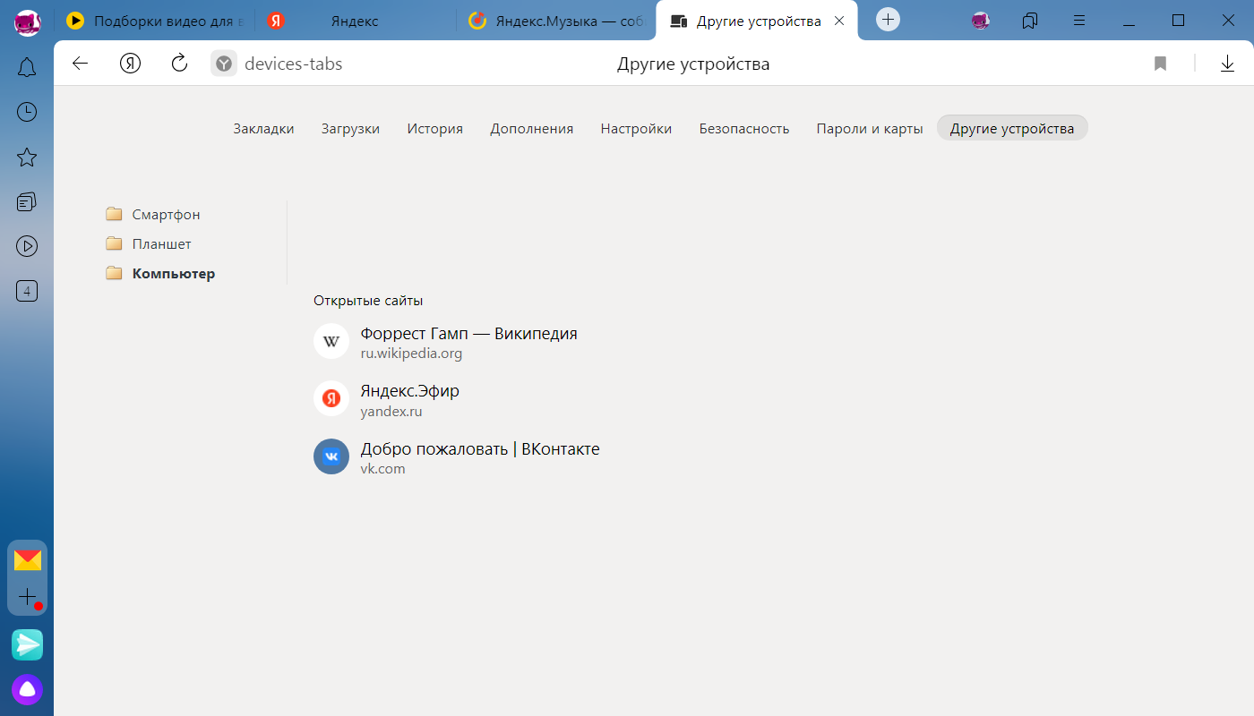Select the Планшет device folder
1254x716 pixels.
(161, 244)
